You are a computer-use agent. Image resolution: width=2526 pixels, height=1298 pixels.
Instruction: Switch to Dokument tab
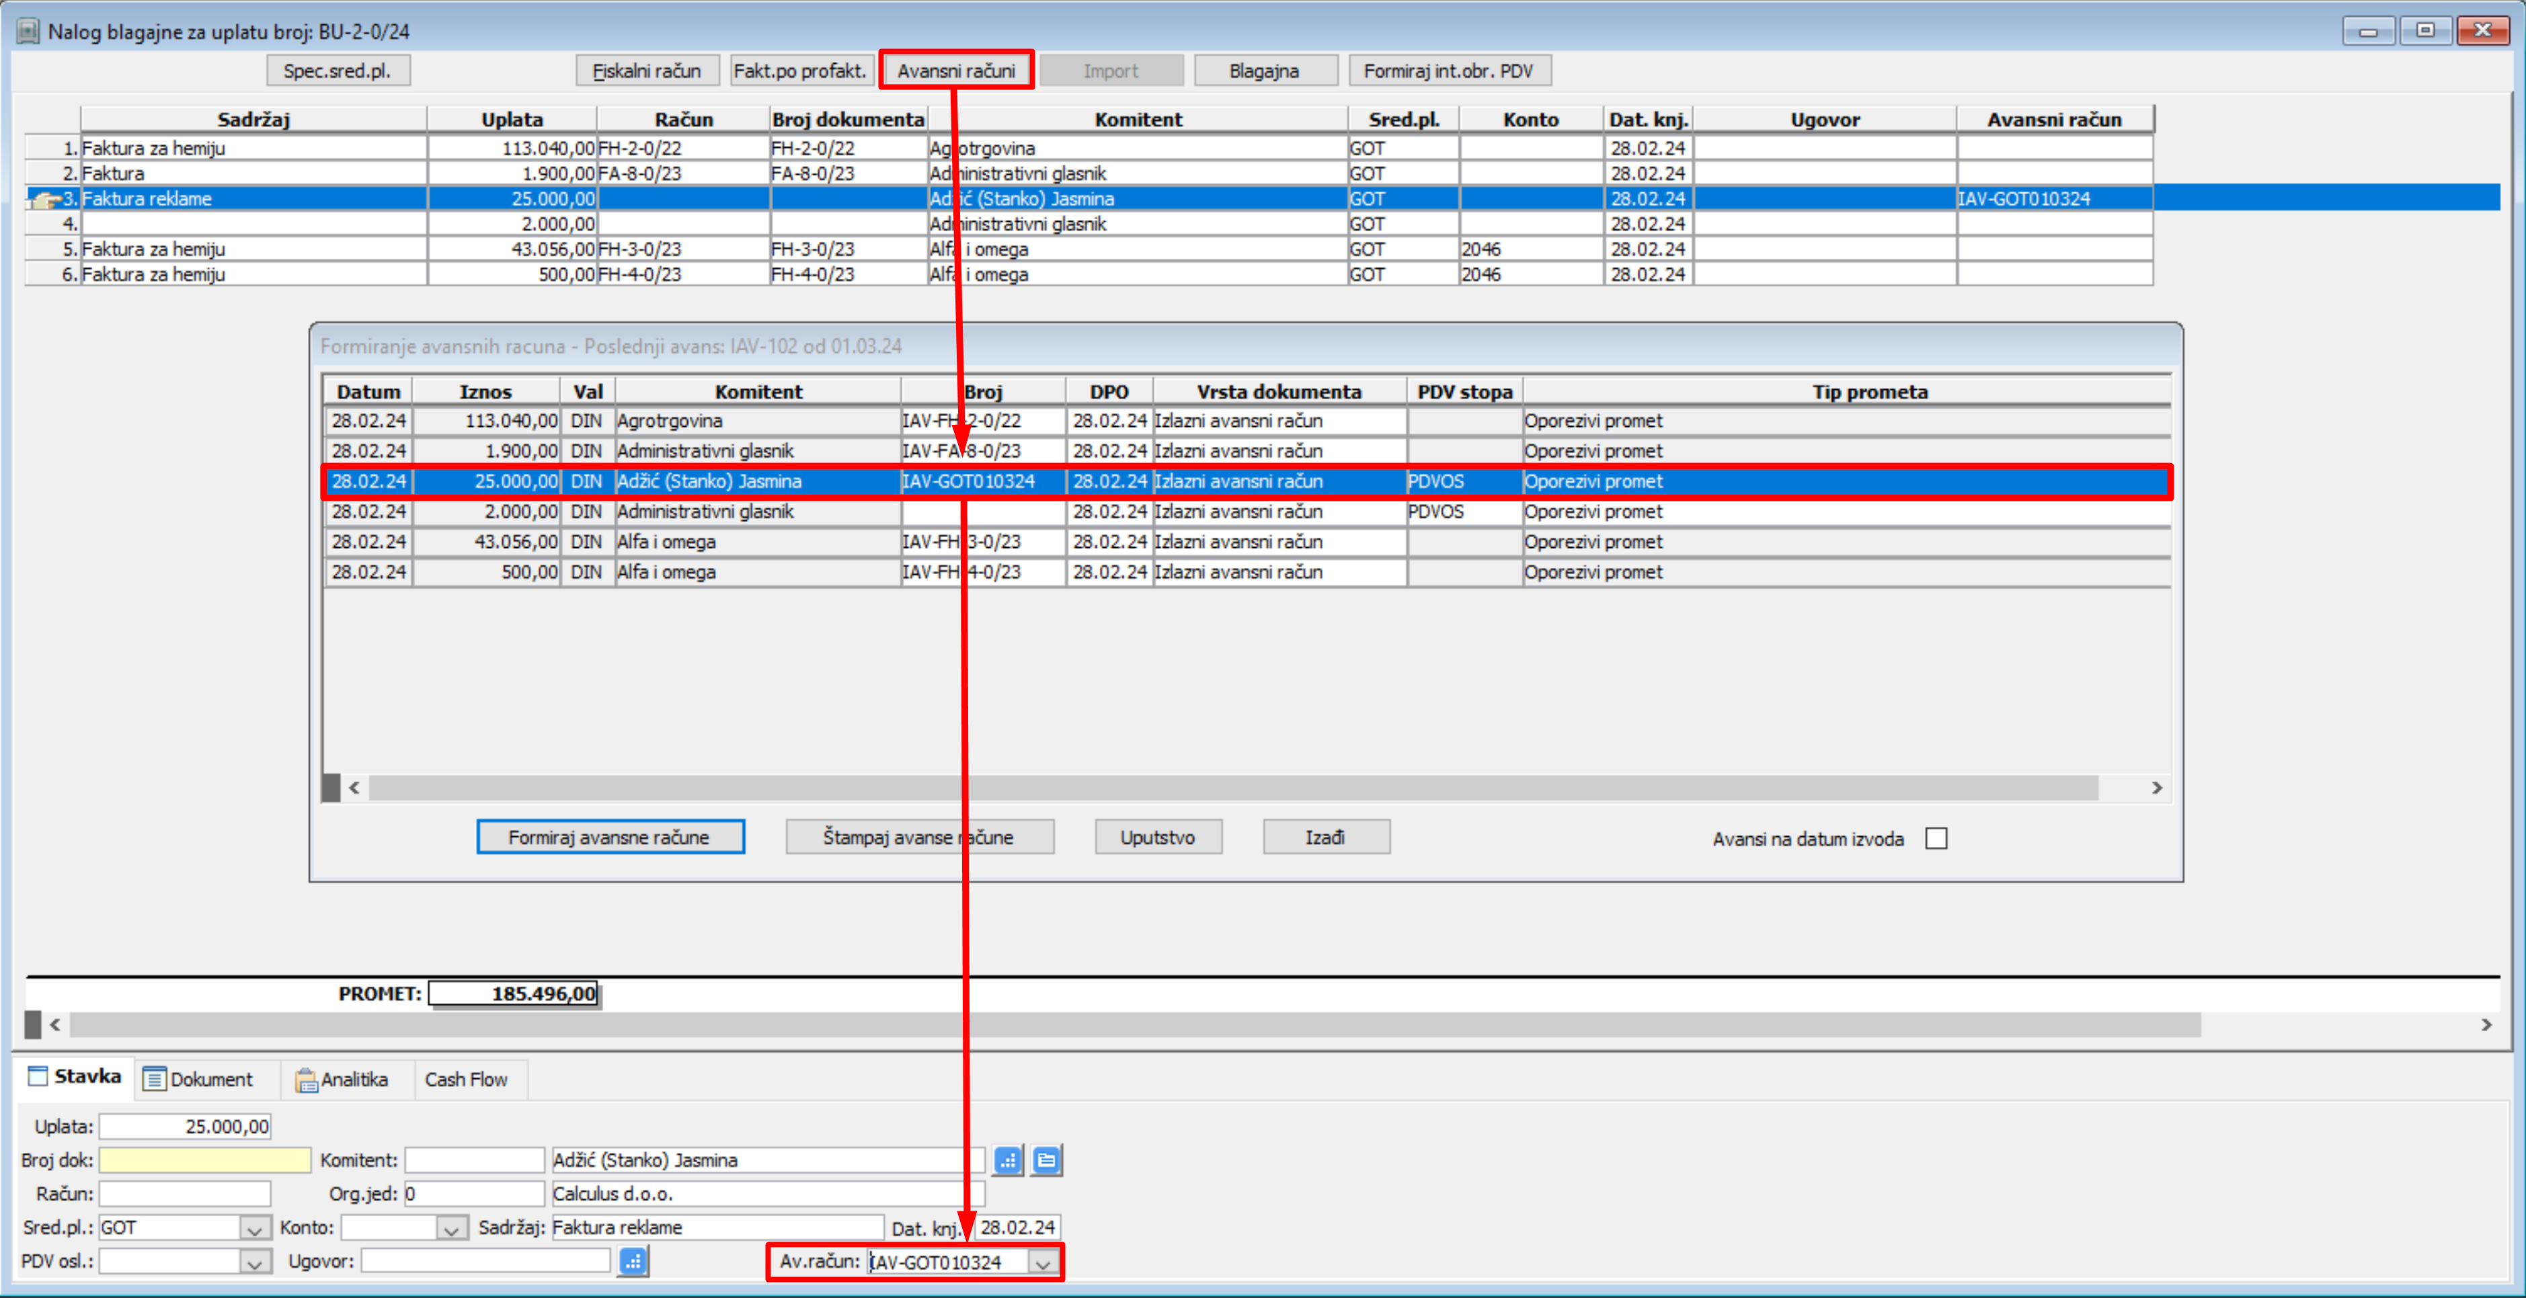[x=199, y=1080]
